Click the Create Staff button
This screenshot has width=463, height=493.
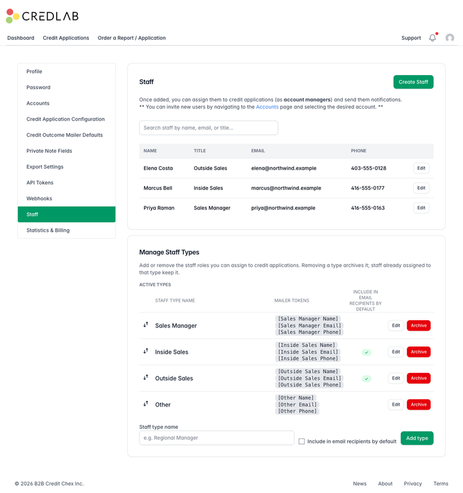point(413,82)
